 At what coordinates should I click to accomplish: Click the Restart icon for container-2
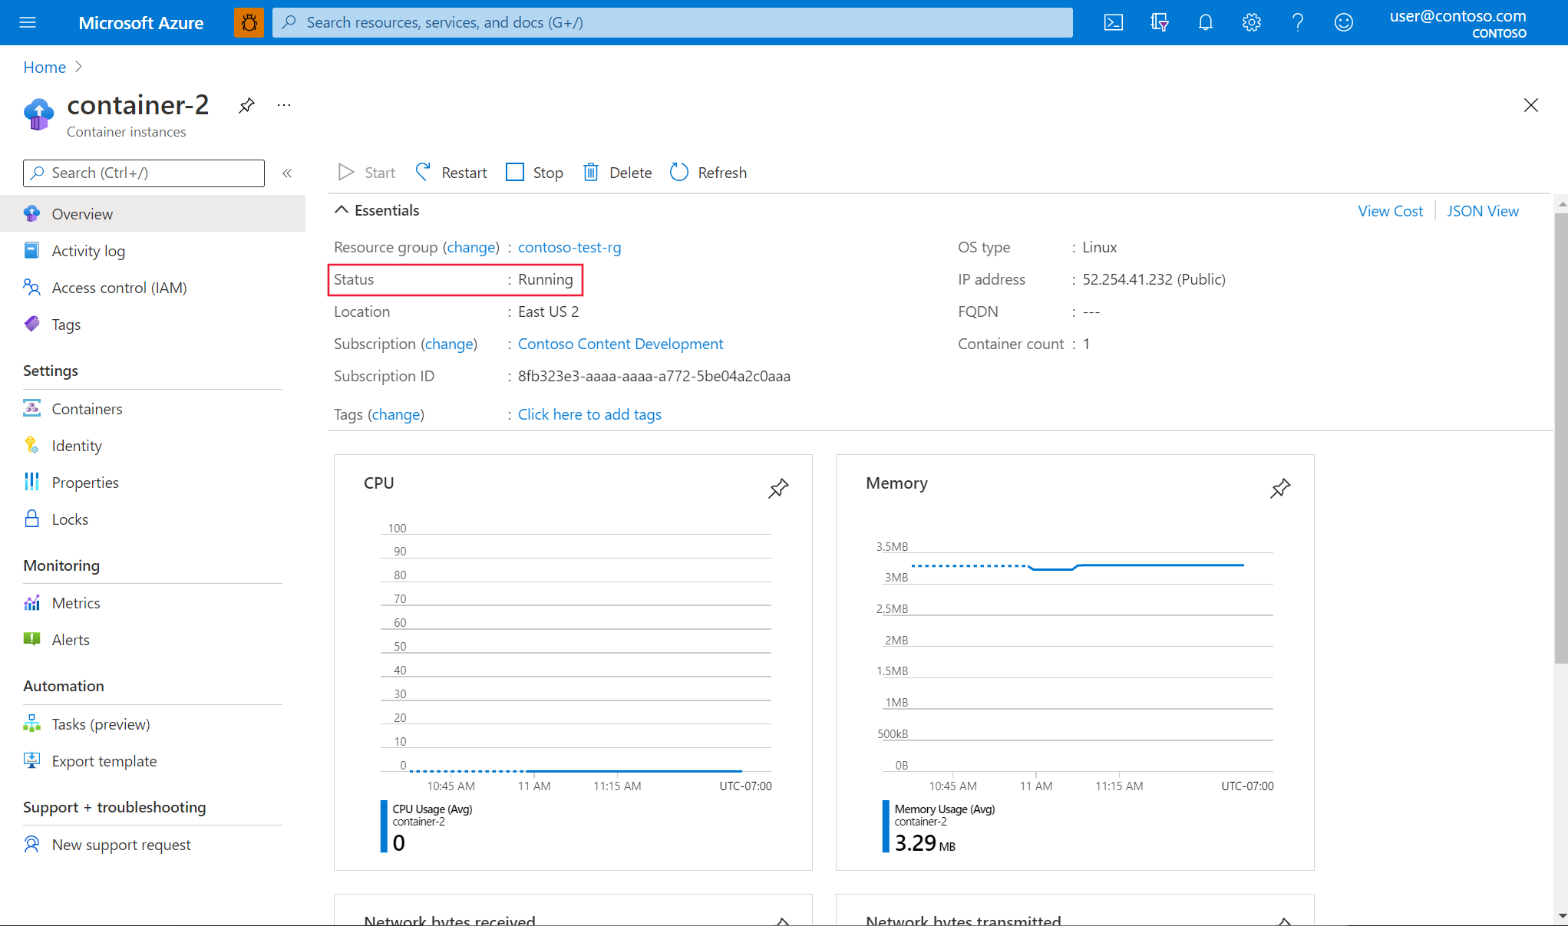coord(421,172)
